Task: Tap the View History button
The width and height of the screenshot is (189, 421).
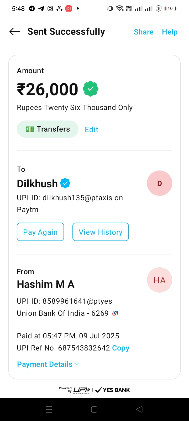Action: click(101, 232)
